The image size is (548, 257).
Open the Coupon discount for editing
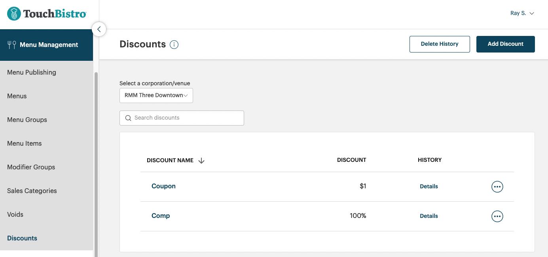click(163, 186)
